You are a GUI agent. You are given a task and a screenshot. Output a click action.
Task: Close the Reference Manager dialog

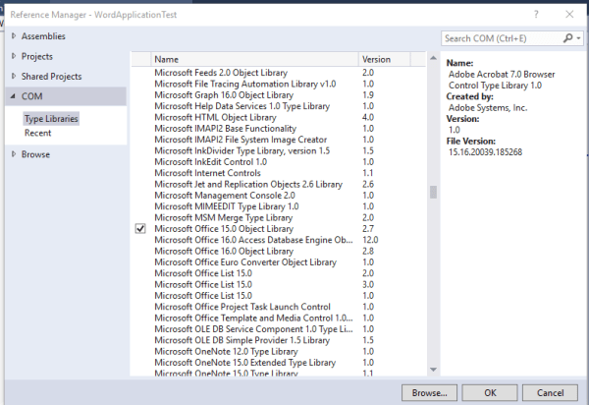tap(569, 15)
